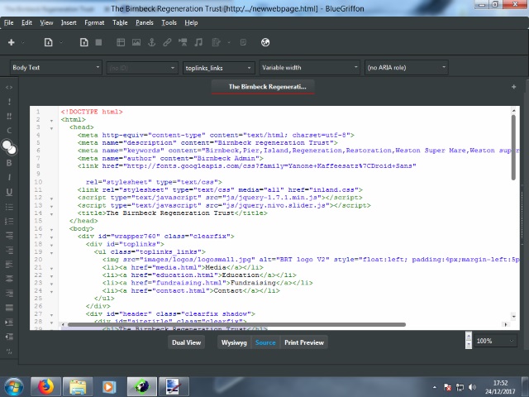Toggle emphasis with the single exclamation button

click(9, 101)
